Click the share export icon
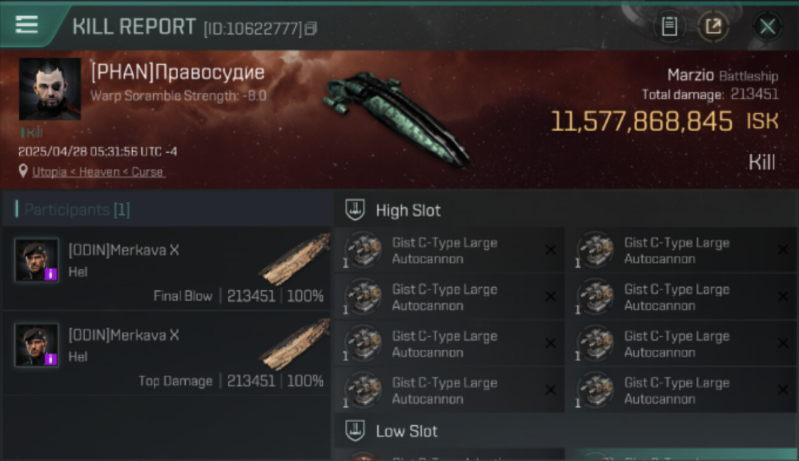Image resolution: width=799 pixels, height=461 pixels. 713,26
